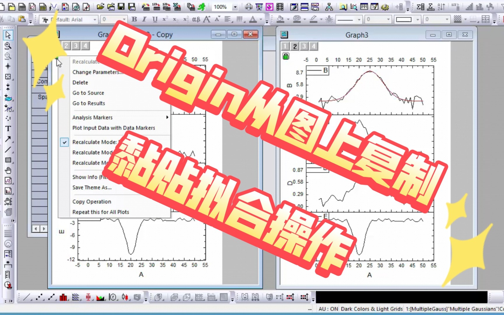
Task: Switch to layer 4 in Graph3 window
Action: coord(314,46)
